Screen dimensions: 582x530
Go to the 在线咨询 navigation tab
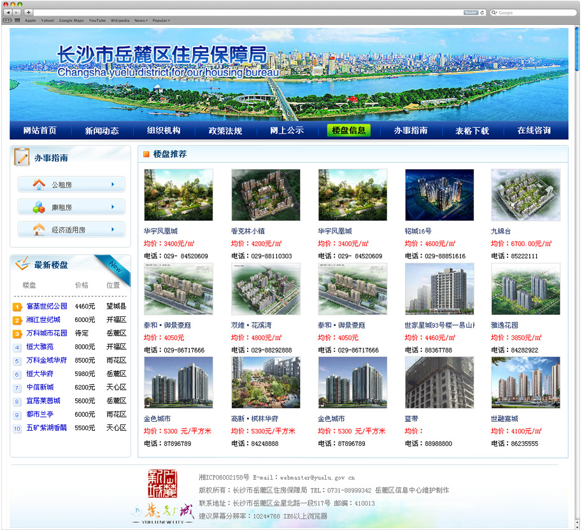[534, 130]
